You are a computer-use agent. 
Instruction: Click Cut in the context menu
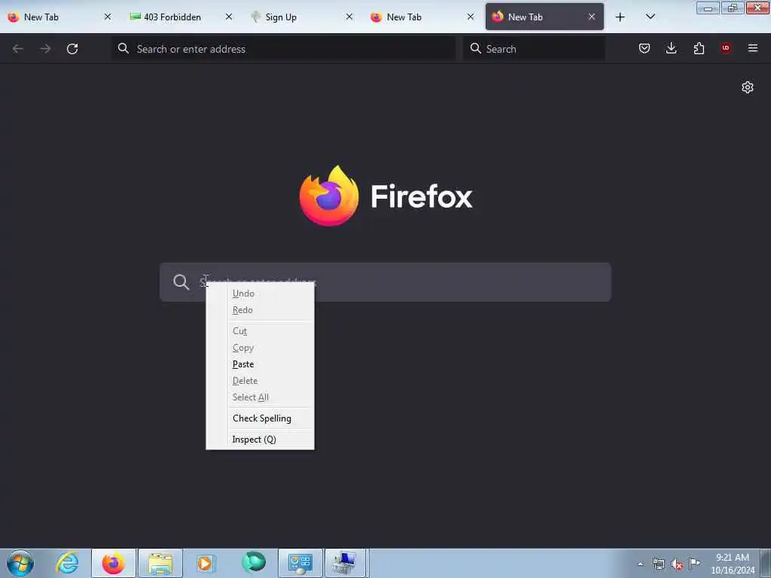[x=260, y=331]
